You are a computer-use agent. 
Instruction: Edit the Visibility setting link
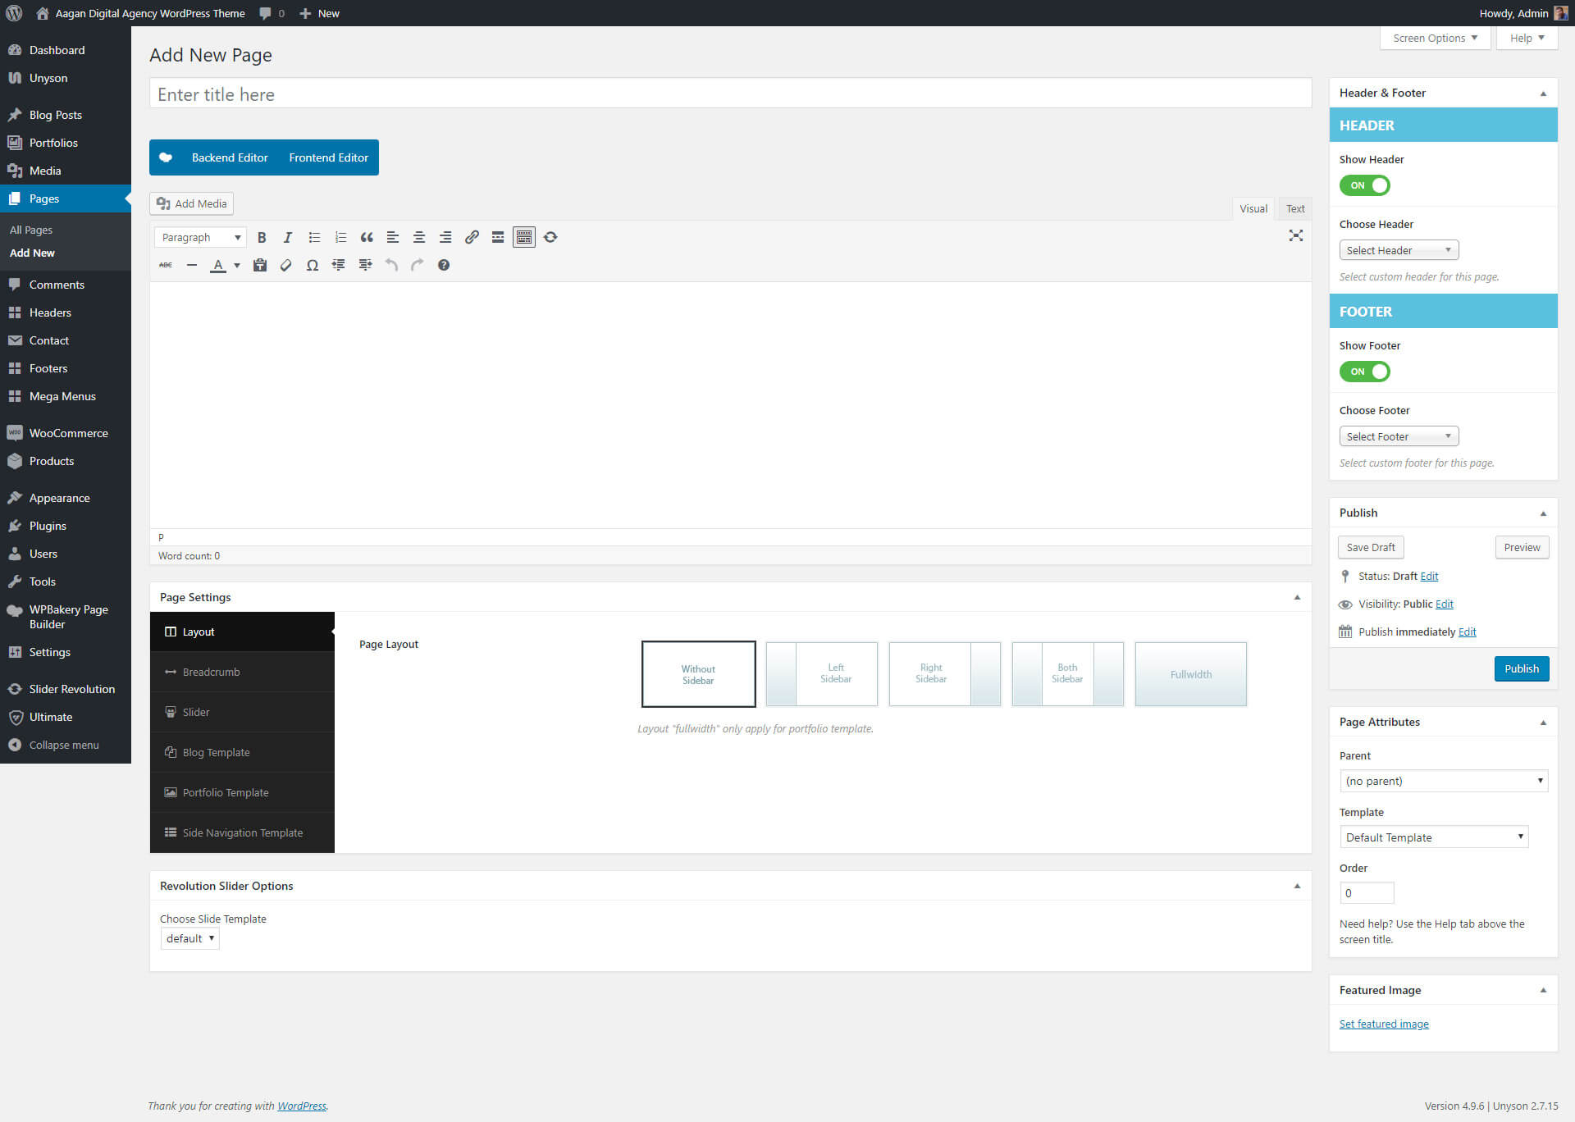tap(1445, 604)
